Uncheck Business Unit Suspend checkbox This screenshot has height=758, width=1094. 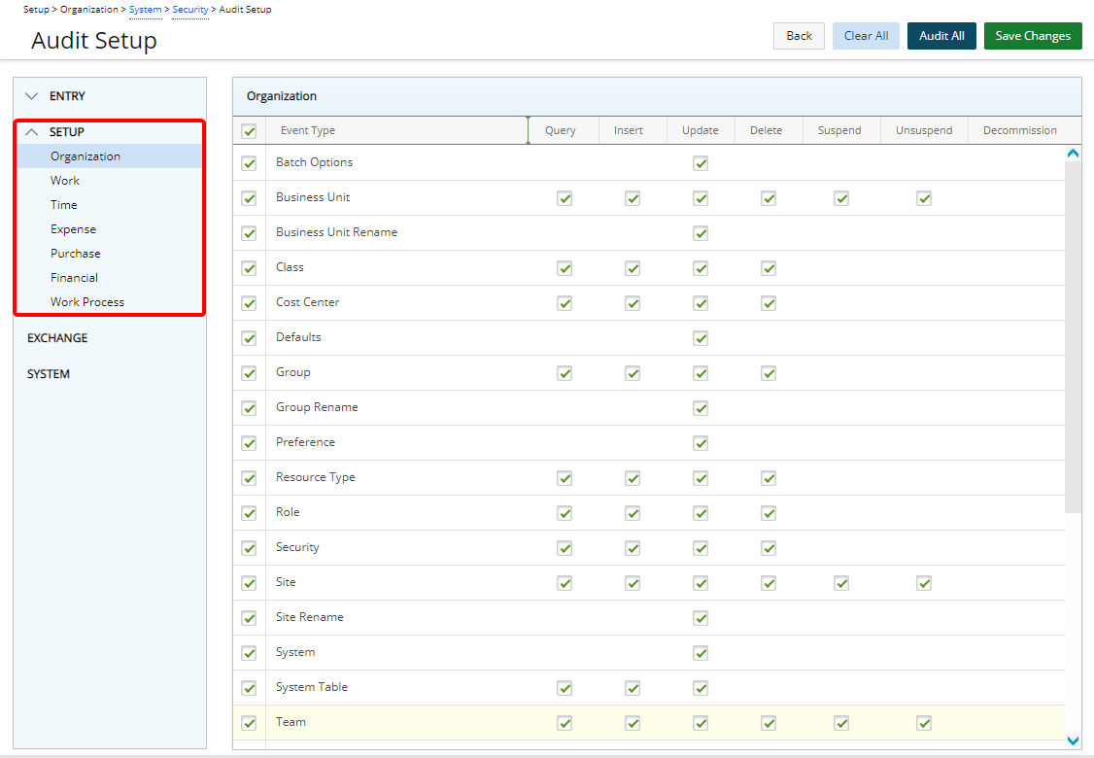coord(841,198)
